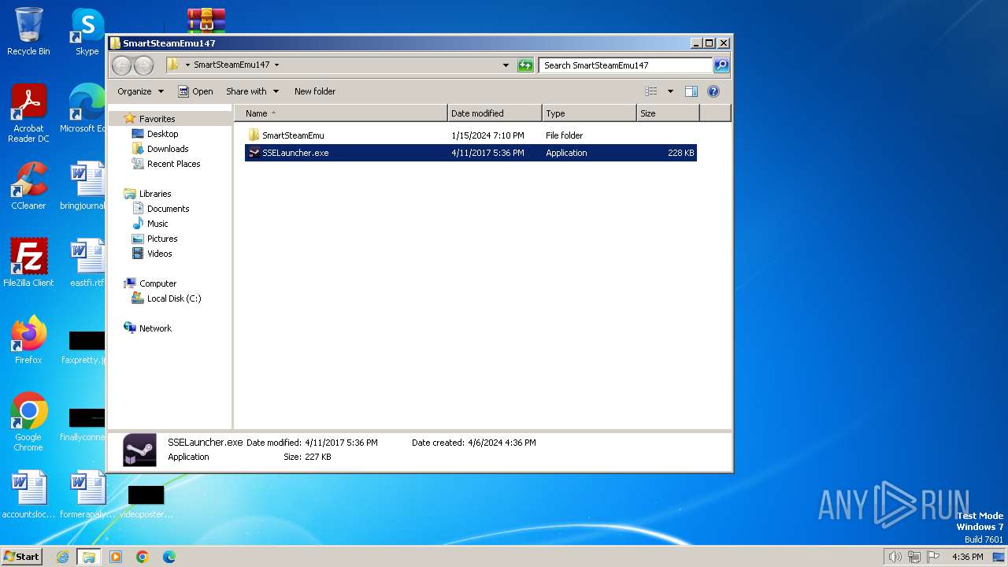Image resolution: width=1008 pixels, height=567 pixels.
Task: Click the '228 KB' size cell
Action: (681, 153)
